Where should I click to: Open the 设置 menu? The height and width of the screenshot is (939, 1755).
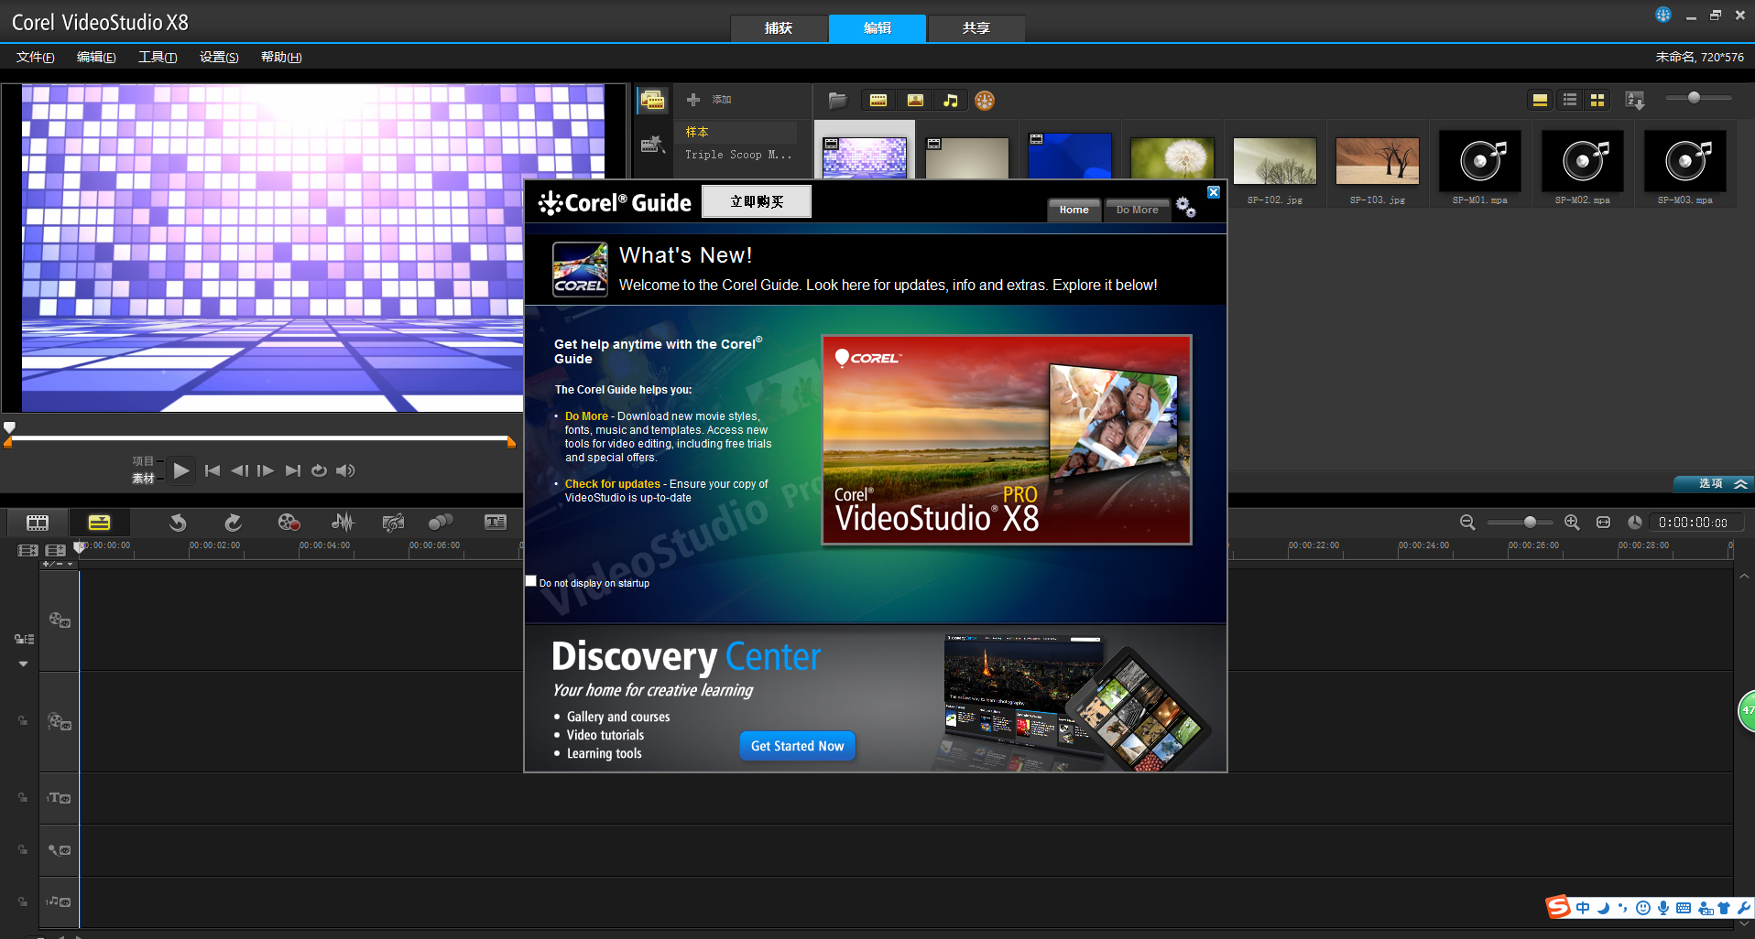[219, 57]
